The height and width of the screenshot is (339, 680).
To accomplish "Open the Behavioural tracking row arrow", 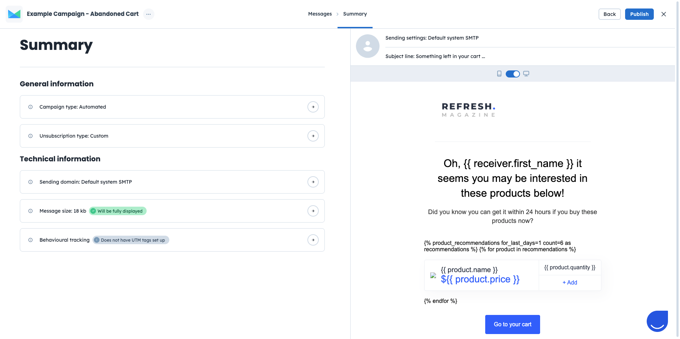I will click(313, 240).
